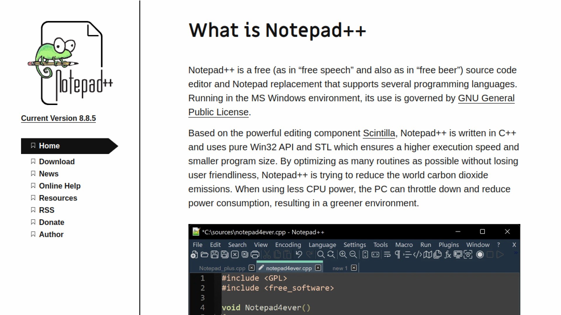The image size is (561, 315).
Task: Open the Download page from the sidebar
Action: tap(57, 162)
